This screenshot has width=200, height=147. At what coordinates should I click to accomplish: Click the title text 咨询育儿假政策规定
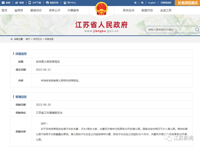tap(48, 62)
